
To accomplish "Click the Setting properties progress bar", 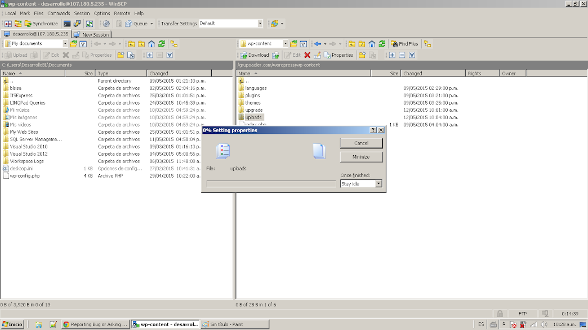I will (271, 184).
